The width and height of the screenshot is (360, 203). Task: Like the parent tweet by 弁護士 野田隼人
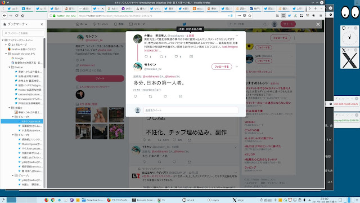coord(176,56)
